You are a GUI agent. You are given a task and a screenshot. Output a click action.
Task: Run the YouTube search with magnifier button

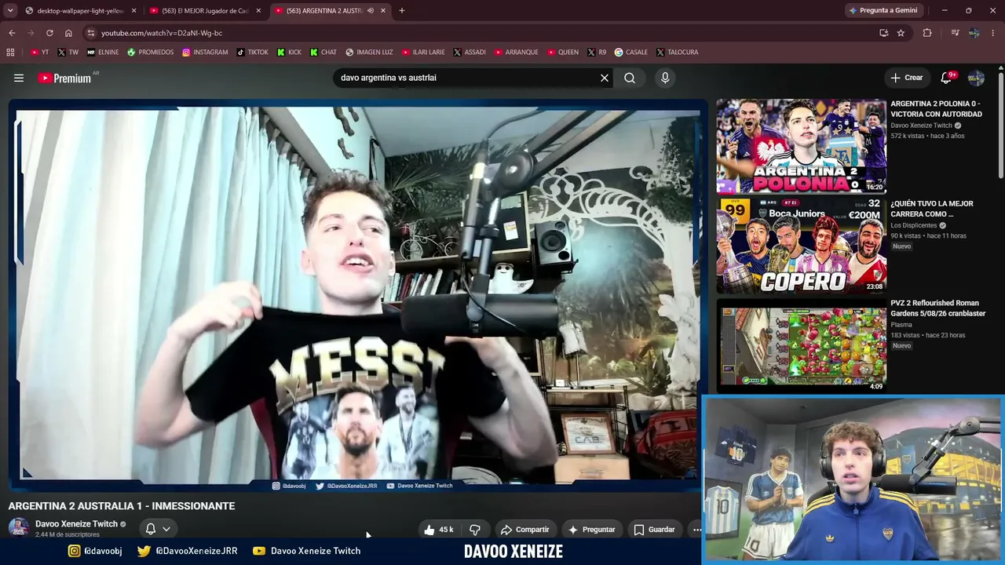pyautogui.click(x=630, y=78)
